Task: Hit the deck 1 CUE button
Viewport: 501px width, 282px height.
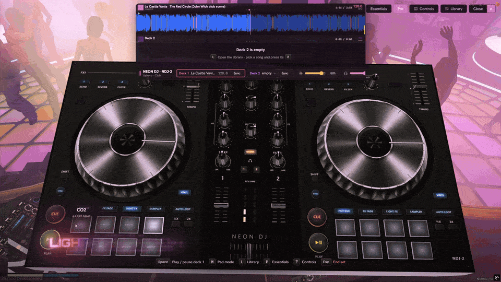Action: 55,214
